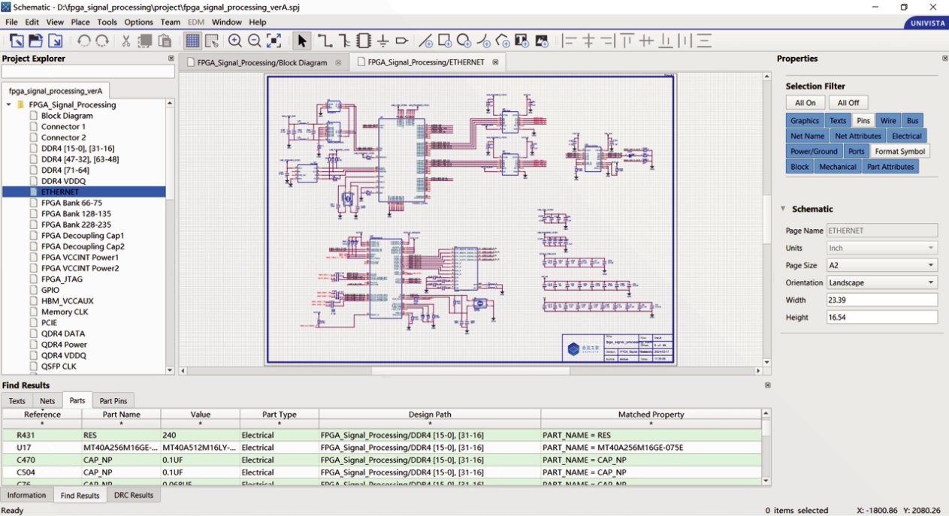The image size is (949, 516).
Task: Open the Page Size dropdown
Action: coord(881,265)
